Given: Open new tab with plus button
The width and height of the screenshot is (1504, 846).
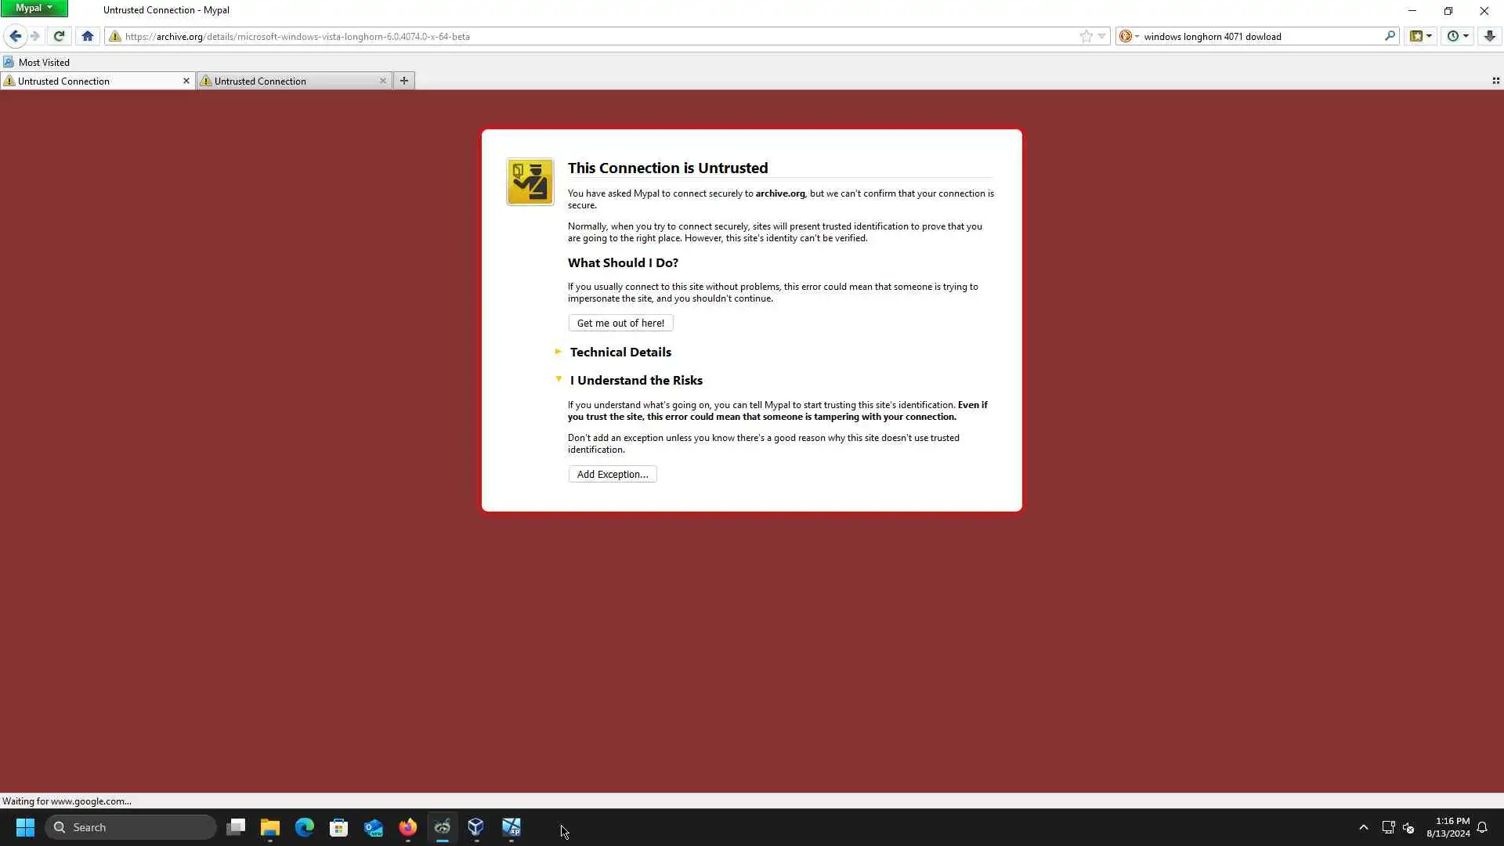Looking at the screenshot, I should click(x=404, y=81).
